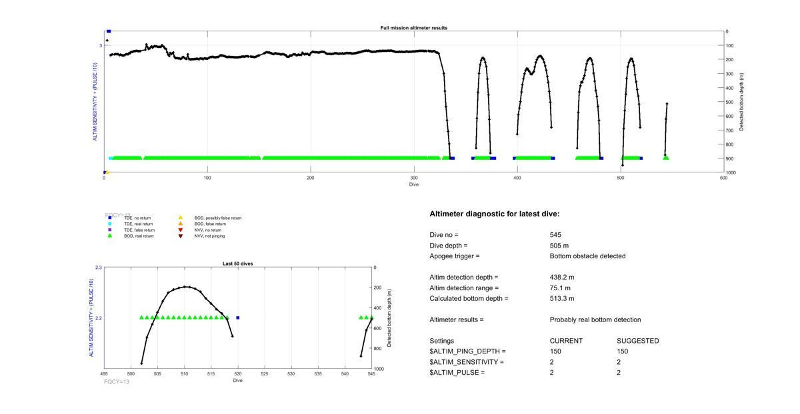Click the 'Last 50 dives' plot title
The width and height of the screenshot is (800, 414).
237,264
